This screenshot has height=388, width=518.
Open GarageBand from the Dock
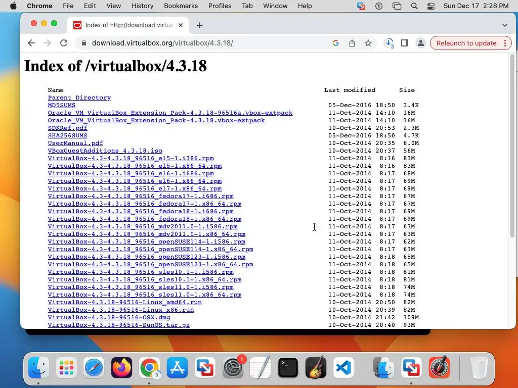click(x=316, y=367)
